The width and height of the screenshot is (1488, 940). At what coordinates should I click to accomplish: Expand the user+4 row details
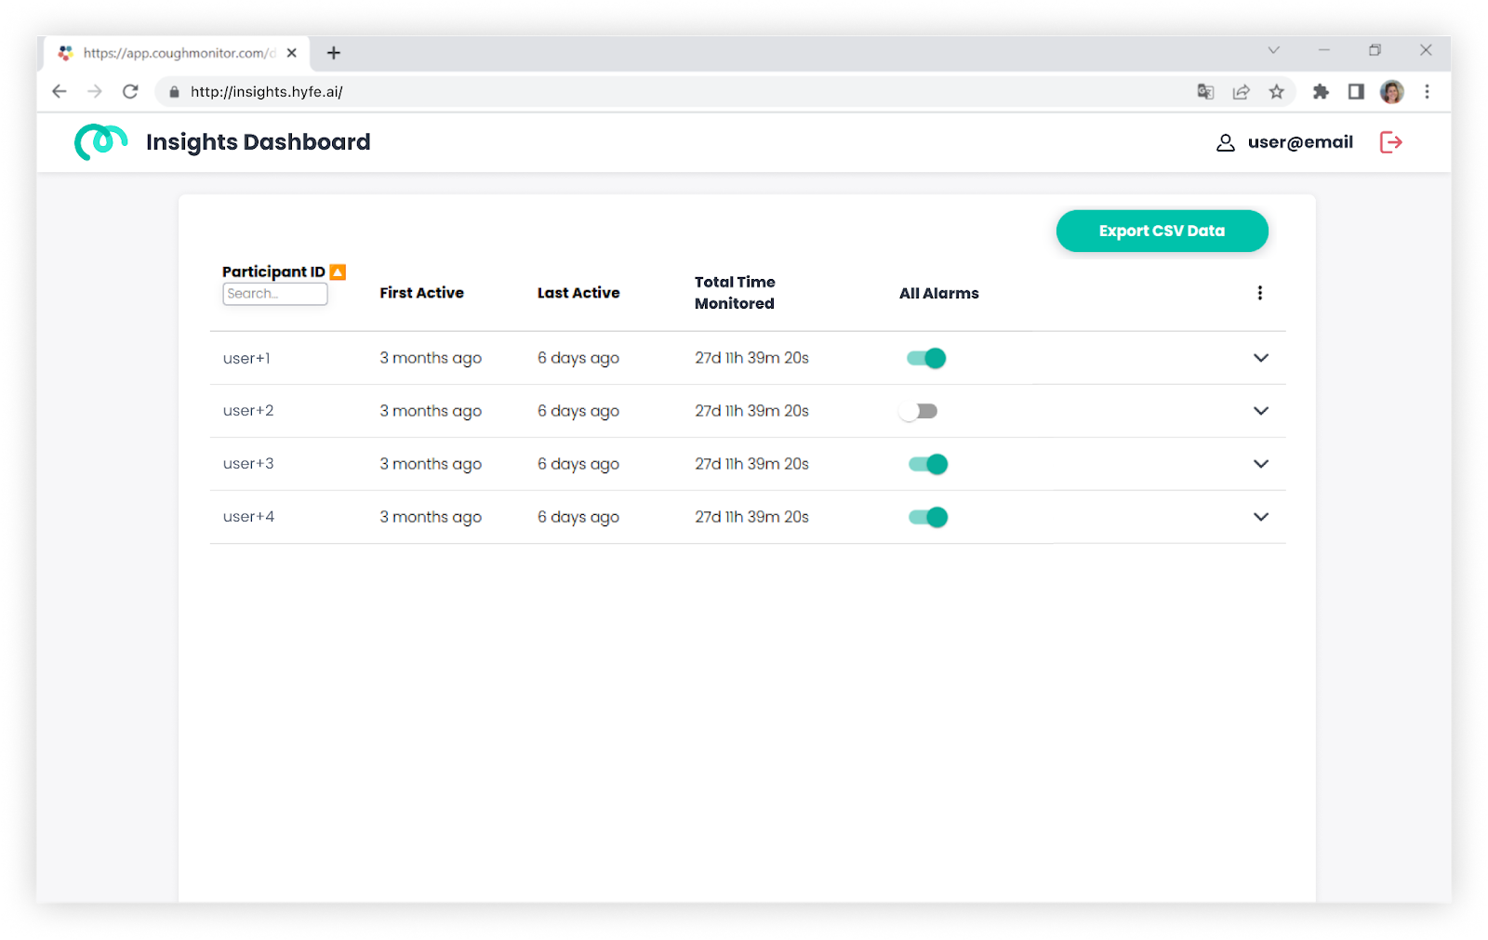point(1261,517)
